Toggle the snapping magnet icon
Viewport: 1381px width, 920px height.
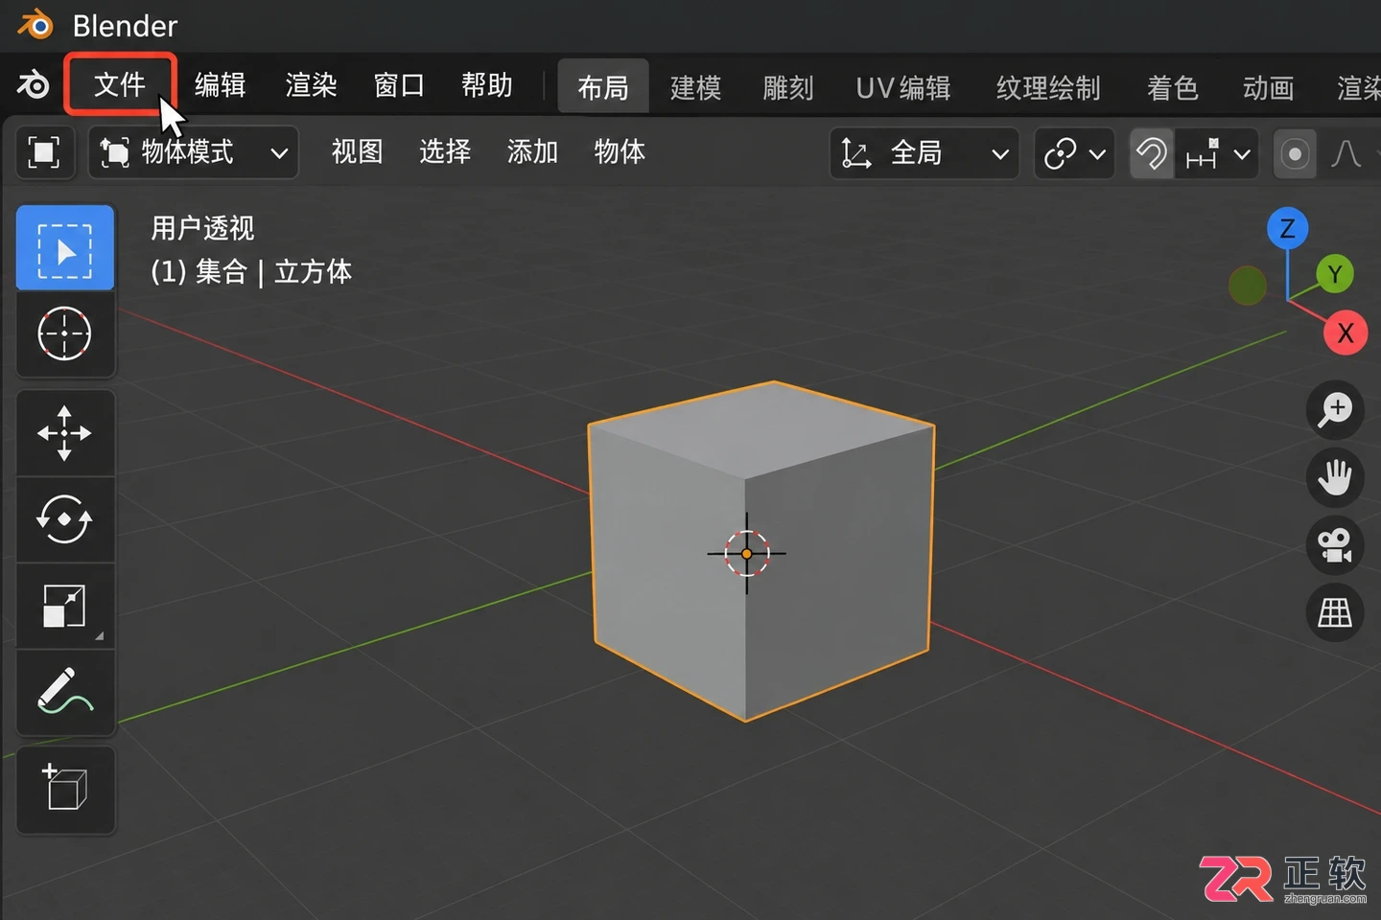click(x=1152, y=153)
